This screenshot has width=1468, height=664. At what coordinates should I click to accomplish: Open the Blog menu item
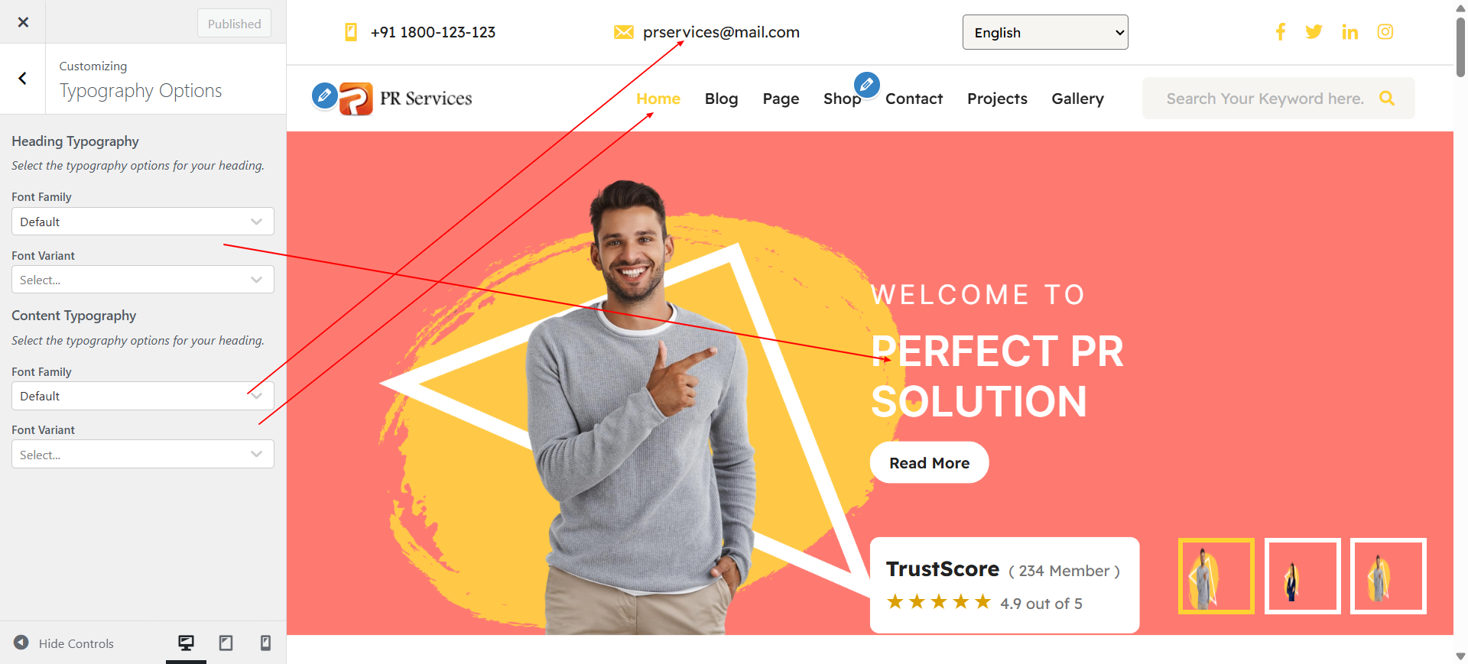tap(721, 99)
